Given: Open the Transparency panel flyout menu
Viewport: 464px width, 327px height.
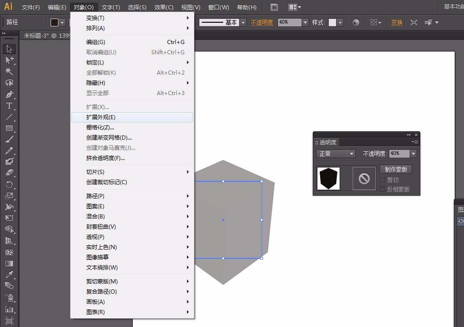Looking at the screenshot, I should pyautogui.click(x=414, y=141).
